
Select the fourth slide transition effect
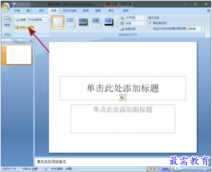96,22
